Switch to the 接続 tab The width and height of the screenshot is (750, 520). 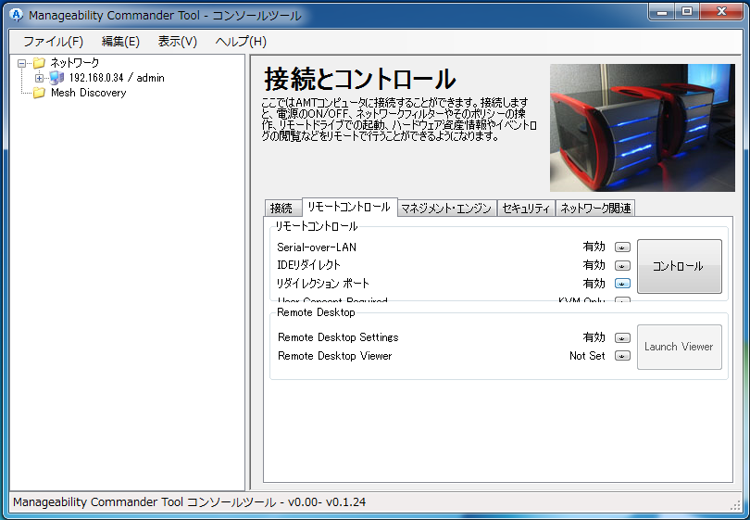(x=281, y=209)
